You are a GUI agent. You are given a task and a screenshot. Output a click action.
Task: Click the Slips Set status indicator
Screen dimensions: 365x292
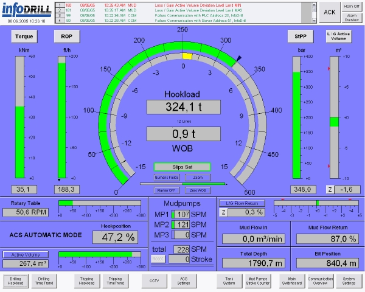(x=182, y=167)
